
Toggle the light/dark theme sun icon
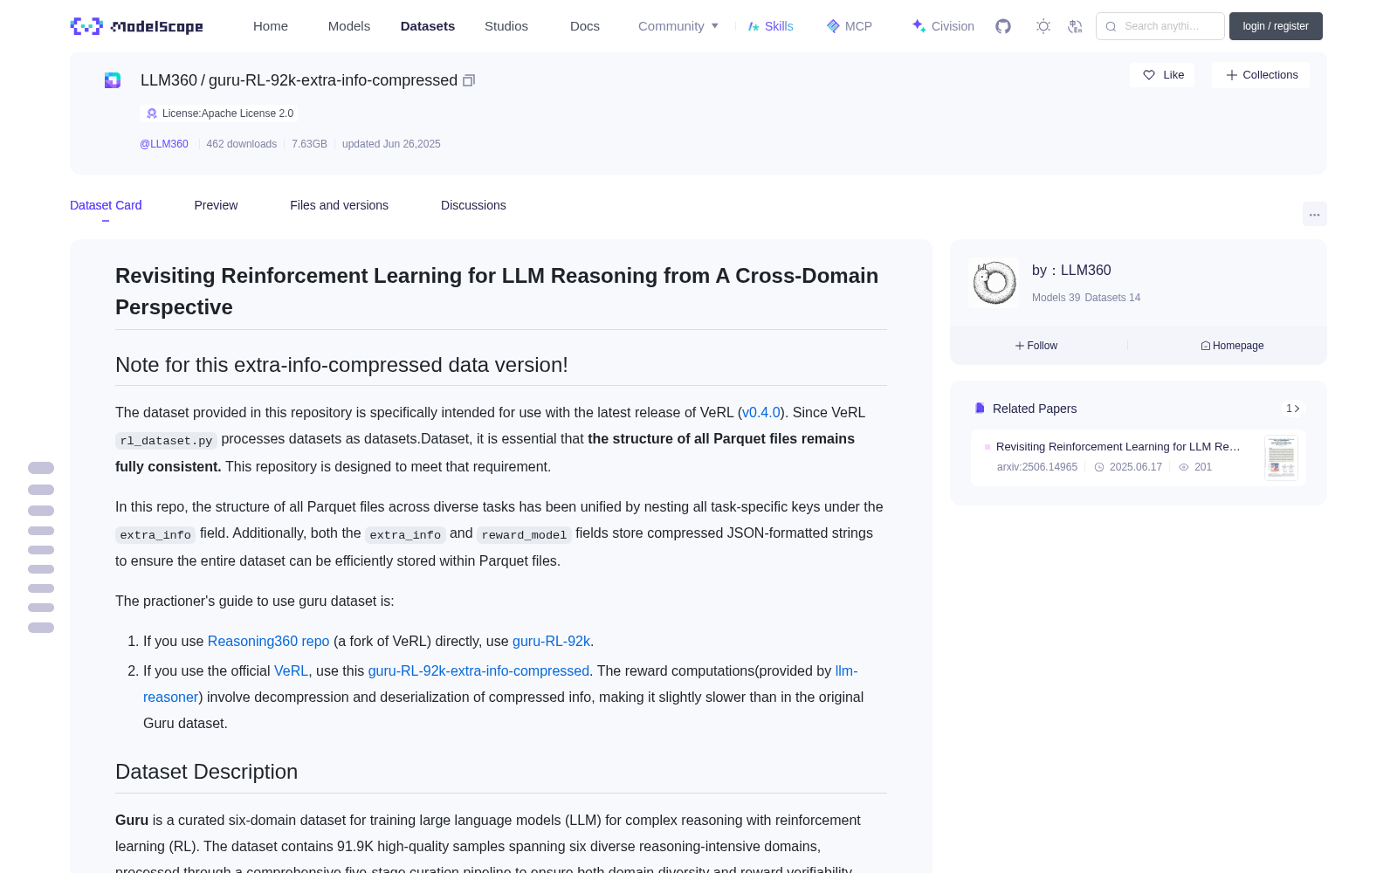1043,26
